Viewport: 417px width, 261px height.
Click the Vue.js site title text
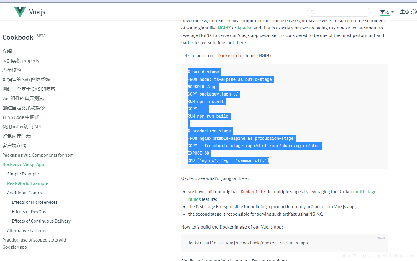[x=37, y=12]
